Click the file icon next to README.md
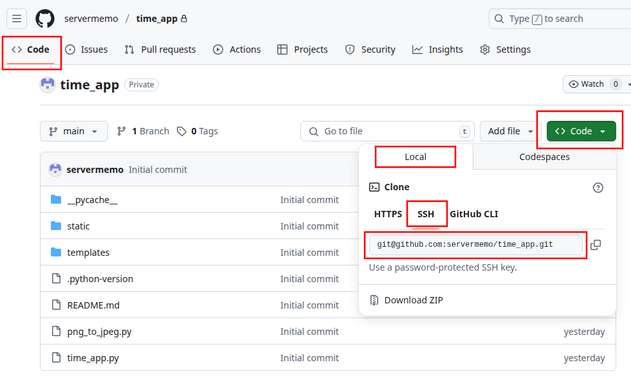Screen dimensions: 631x376 coord(57,305)
